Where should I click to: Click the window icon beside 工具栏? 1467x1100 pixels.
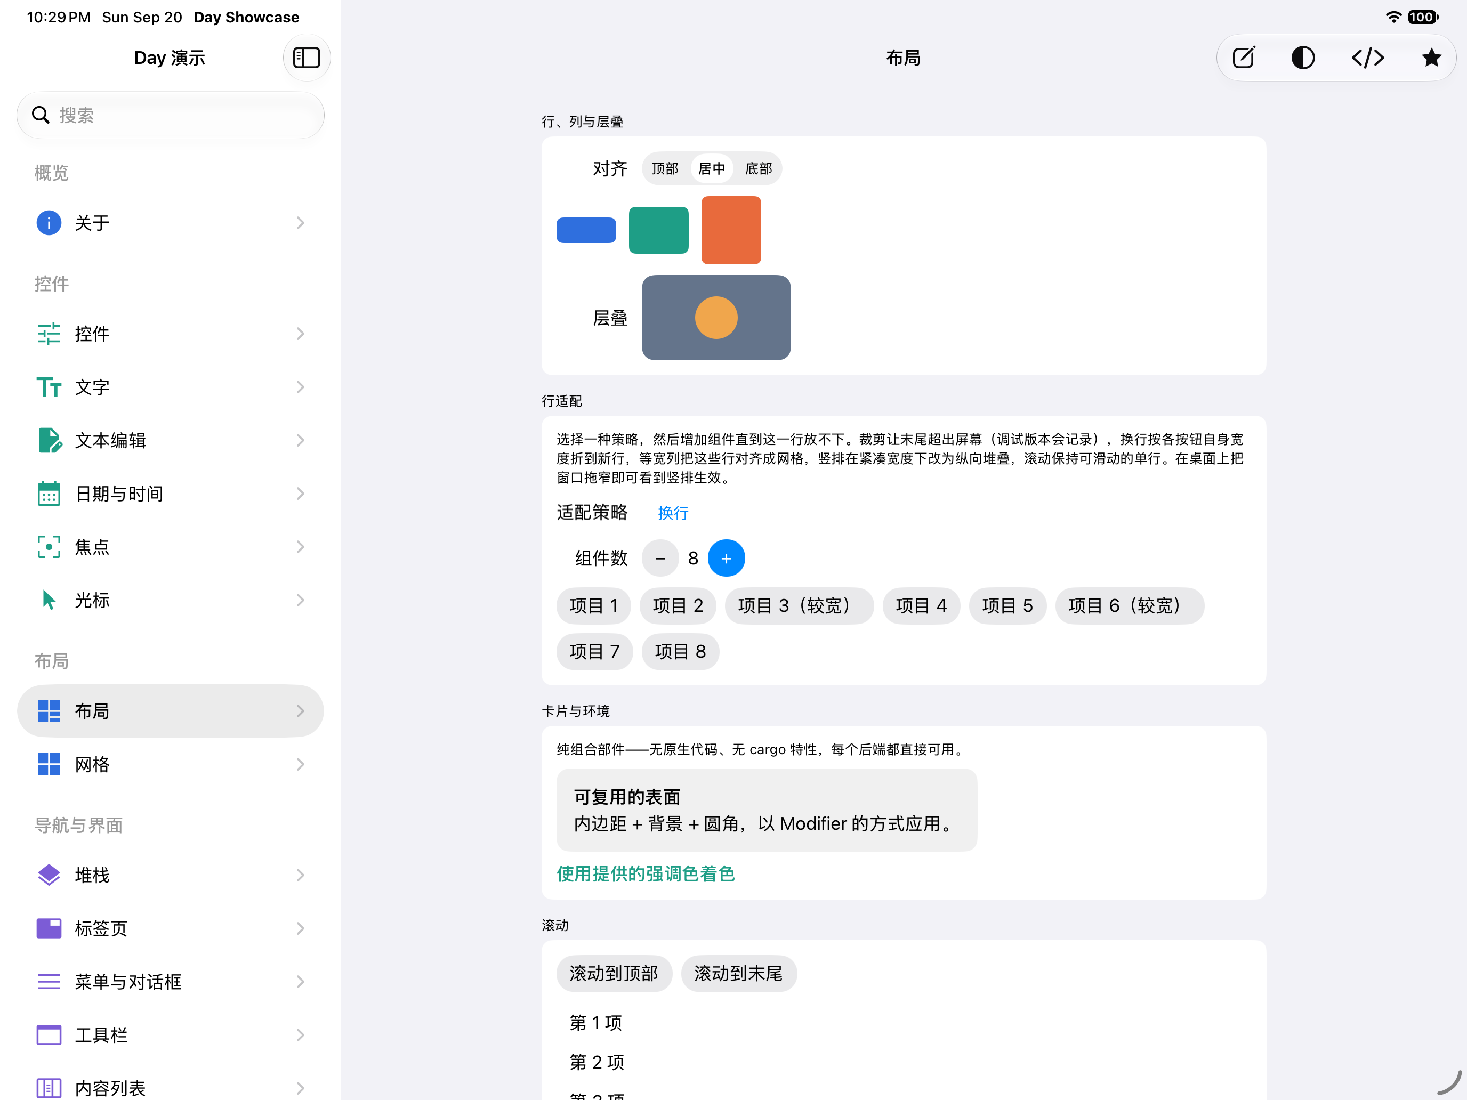click(49, 1034)
